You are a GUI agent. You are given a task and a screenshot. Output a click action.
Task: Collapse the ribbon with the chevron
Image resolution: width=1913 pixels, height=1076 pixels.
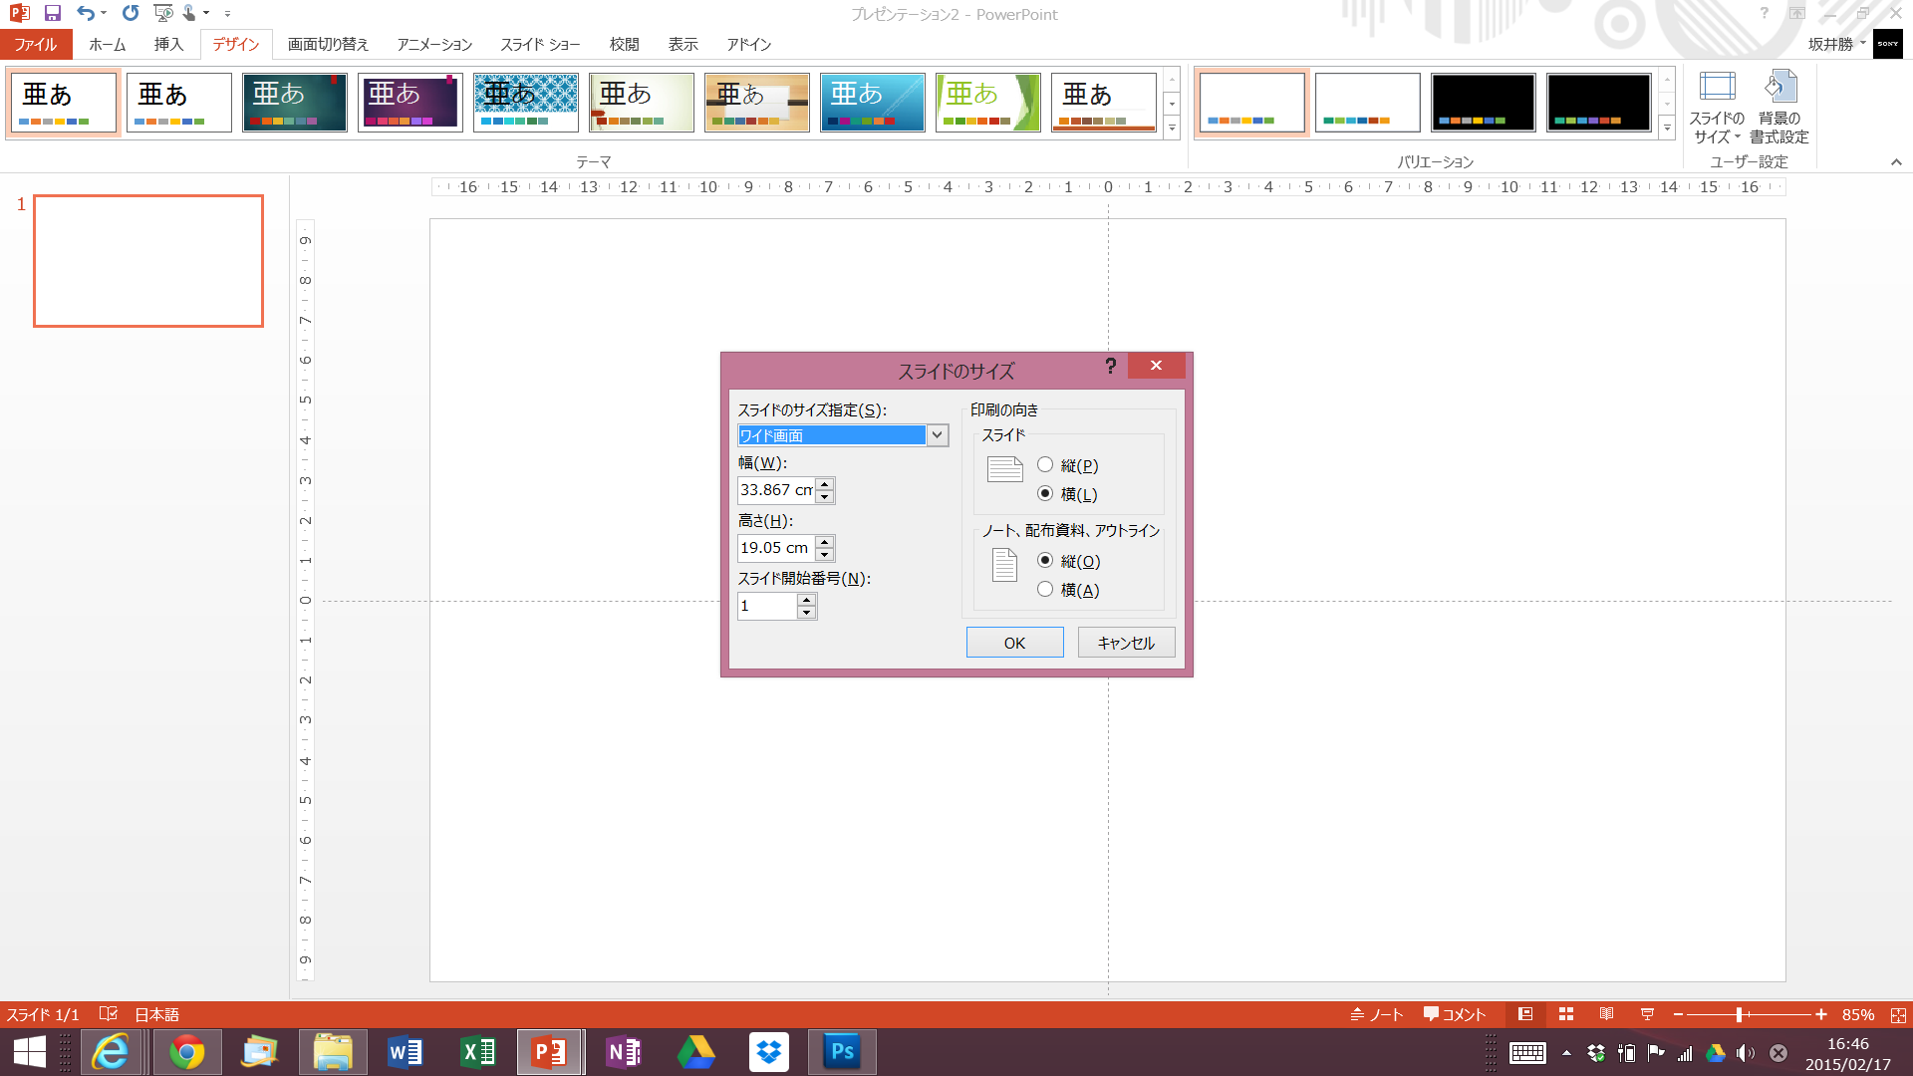[1896, 161]
